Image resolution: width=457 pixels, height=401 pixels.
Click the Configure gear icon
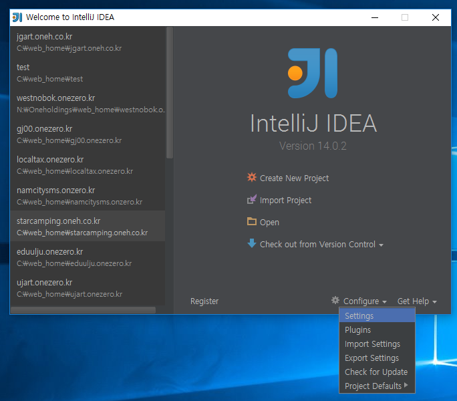(x=335, y=300)
